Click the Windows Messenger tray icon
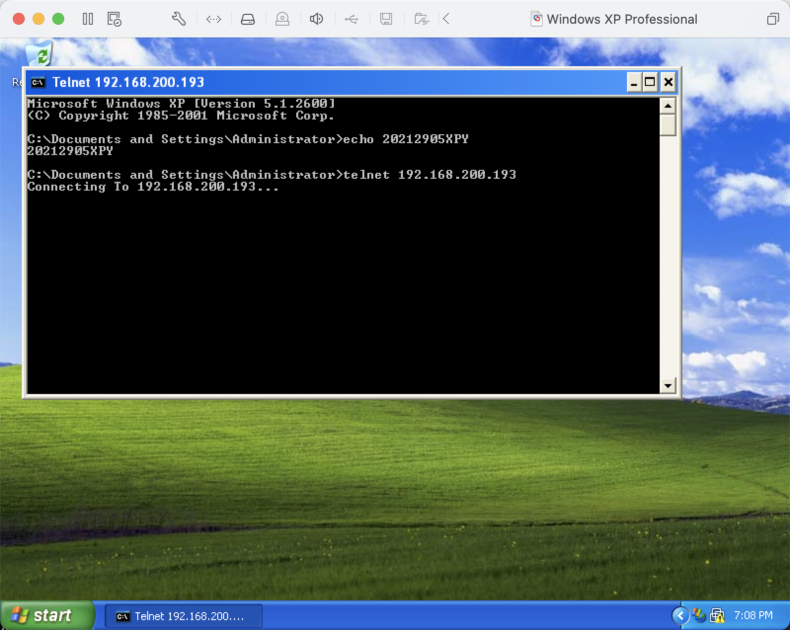 699,615
